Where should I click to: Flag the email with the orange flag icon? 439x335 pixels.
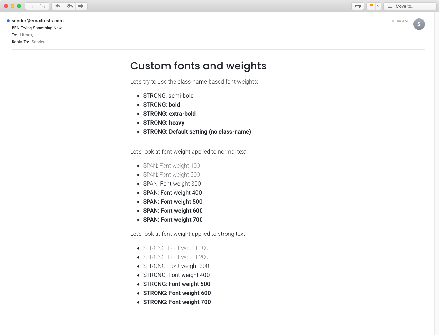[x=372, y=6]
